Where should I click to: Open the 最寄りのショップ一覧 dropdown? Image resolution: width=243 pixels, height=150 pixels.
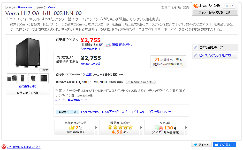140,82
